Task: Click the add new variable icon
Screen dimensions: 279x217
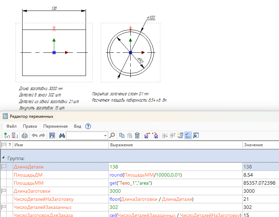Action: [7, 135]
